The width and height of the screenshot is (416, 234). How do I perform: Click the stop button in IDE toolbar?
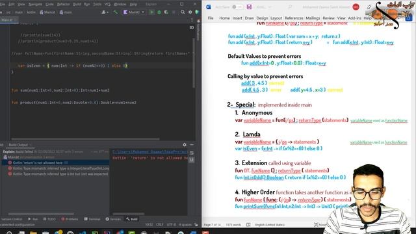[x=174, y=12]
